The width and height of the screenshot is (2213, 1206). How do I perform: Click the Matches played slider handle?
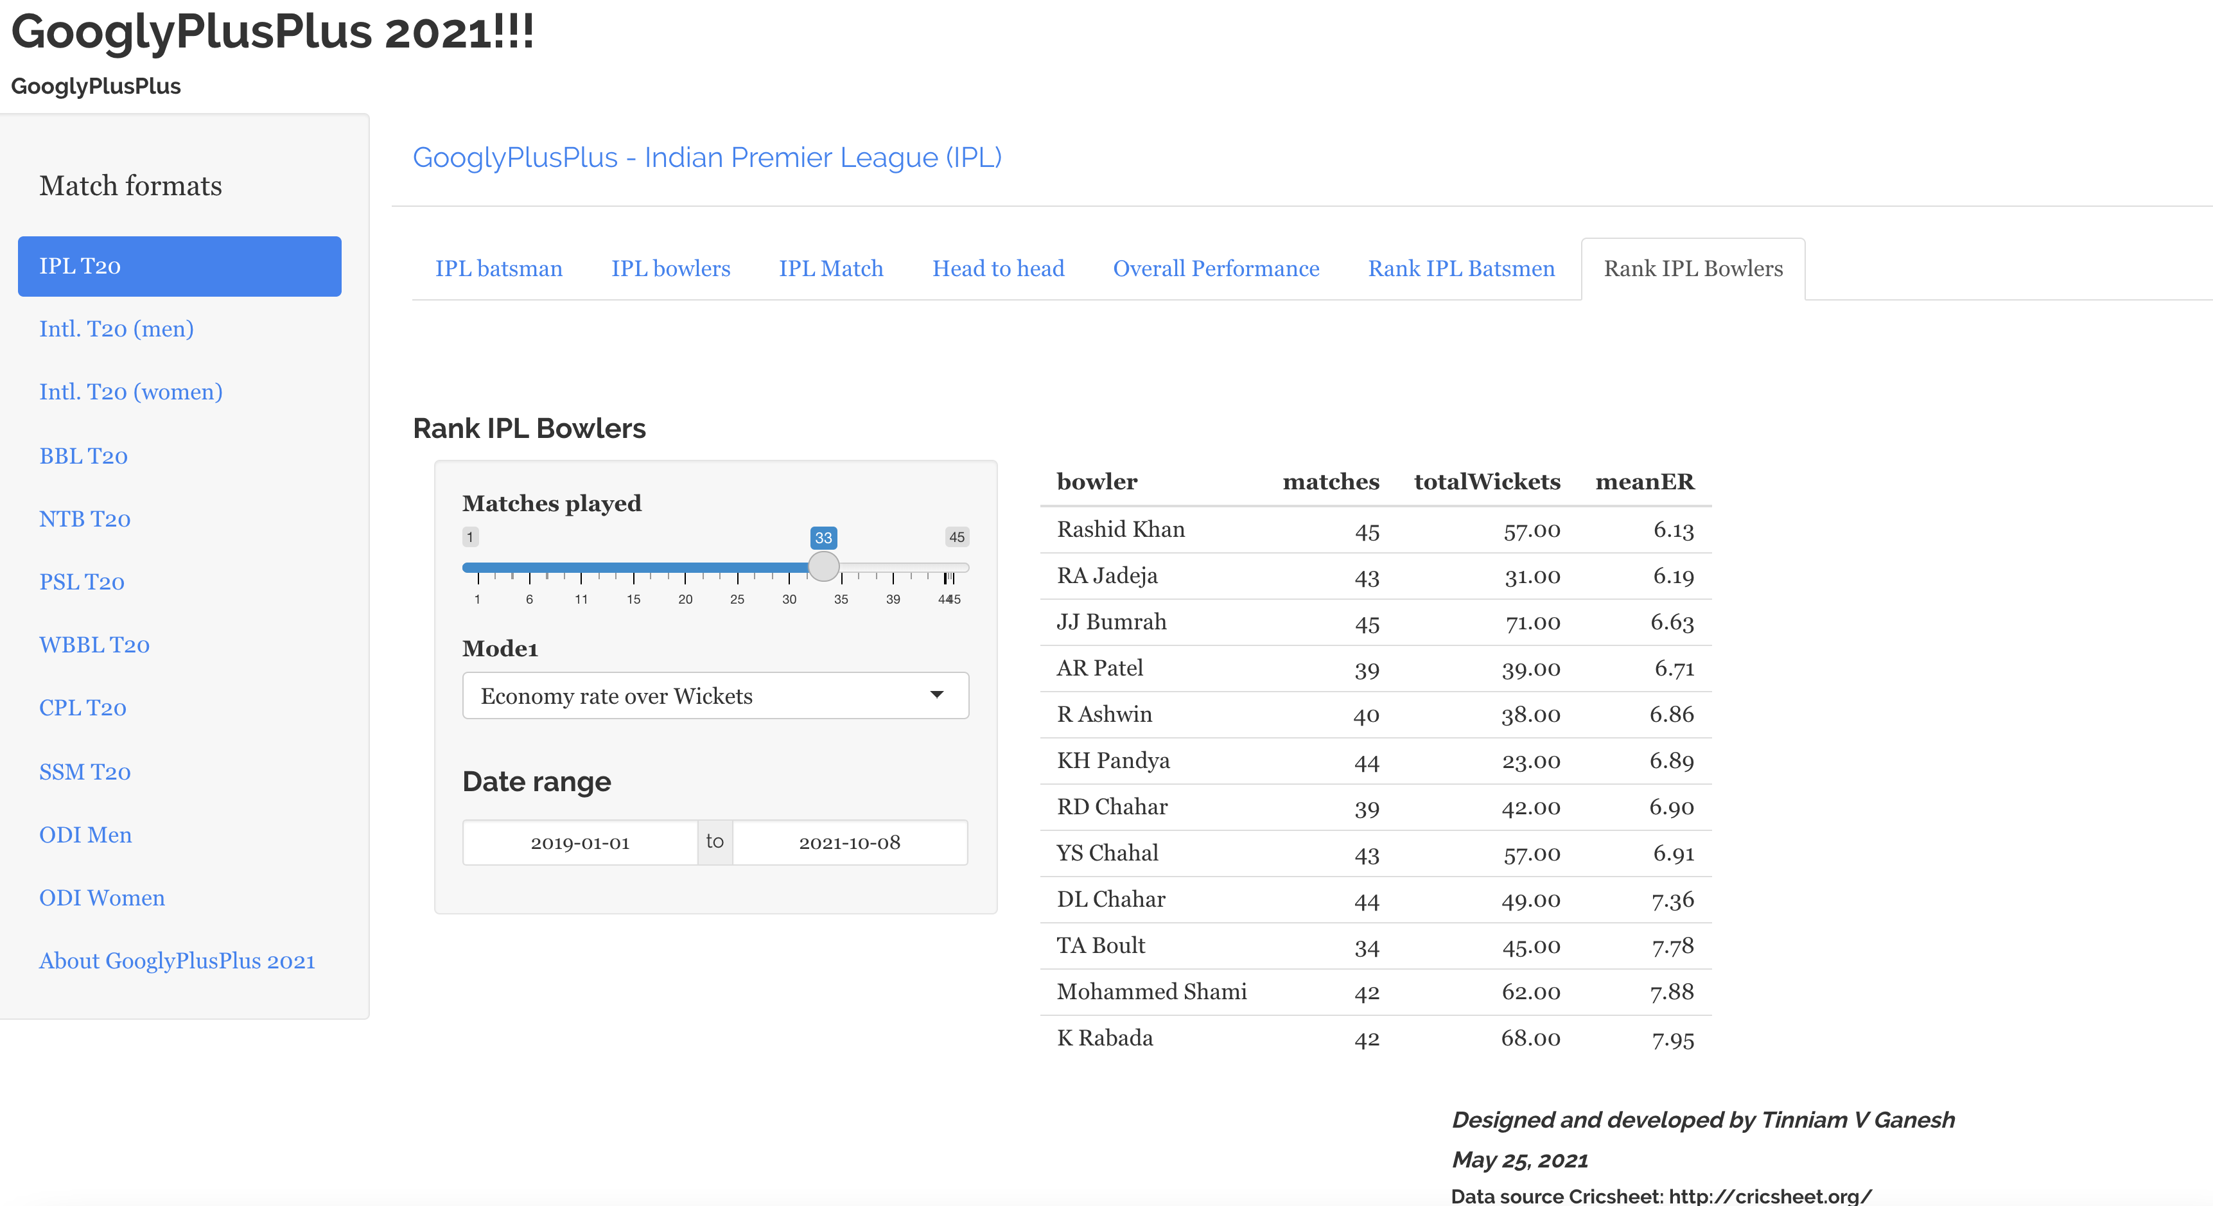(x=823, y=567)
